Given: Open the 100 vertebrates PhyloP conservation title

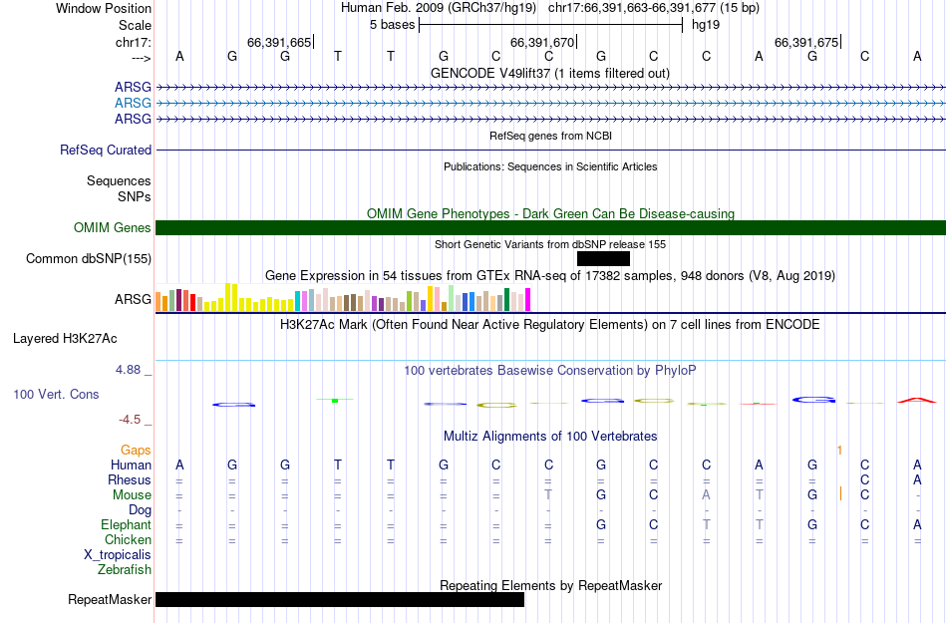Looking at the screenshot, I should pyautogui.click(x=549, y=371).
